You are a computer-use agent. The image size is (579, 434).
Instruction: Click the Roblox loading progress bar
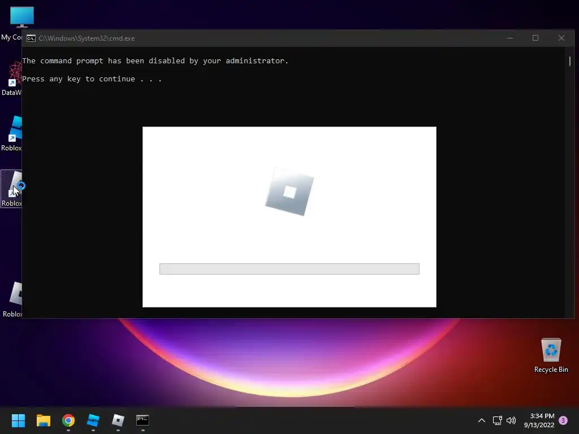pyautogui.click(x=289, y=269)
